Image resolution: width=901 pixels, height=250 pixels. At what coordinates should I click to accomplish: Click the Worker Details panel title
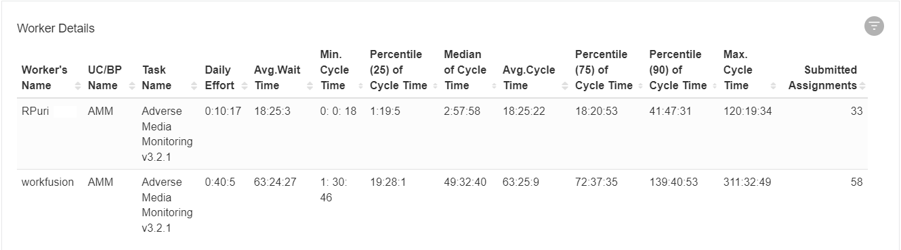[56, 28]
